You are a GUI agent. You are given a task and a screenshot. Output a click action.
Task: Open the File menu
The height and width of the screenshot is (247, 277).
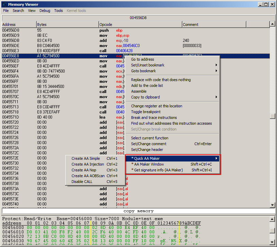[x=6, y=11]
